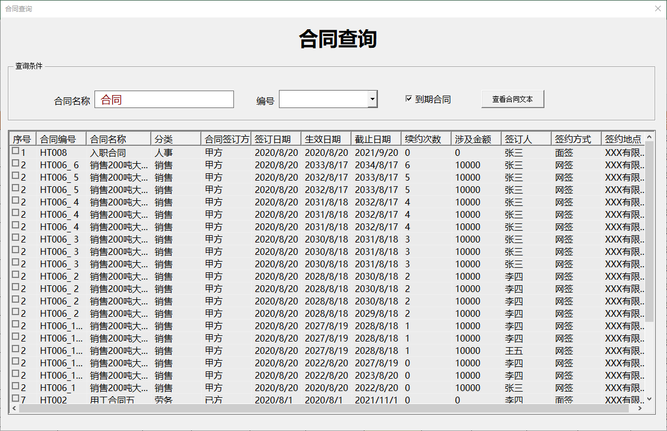Click the 2034/8/17 end date cell
667x431 pixels.
[376, 165]
